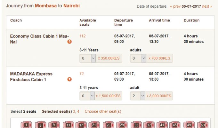This screenshot has width=218, height=128.
Task: Go to next departure date
Action: [x=207, y=6]
